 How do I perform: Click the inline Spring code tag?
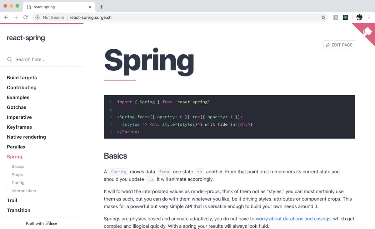[118, 172]
